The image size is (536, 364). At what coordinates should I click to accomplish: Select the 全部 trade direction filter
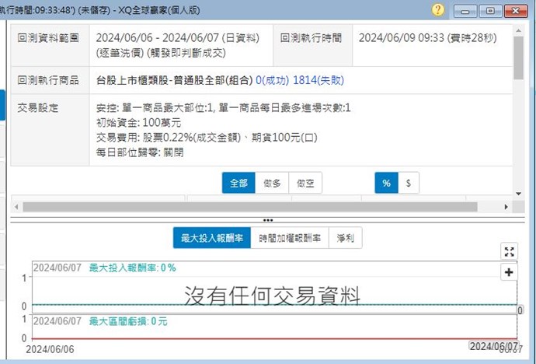tap(238, 183)
